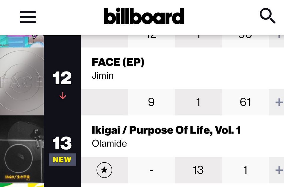The width and height of the screenshot is (284, 187).
Task: Click the artist name Olamide
Action: (x=109, y=143)
